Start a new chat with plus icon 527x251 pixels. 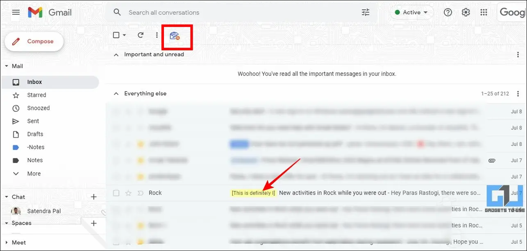pyautogui.click(x=93, y=197)
